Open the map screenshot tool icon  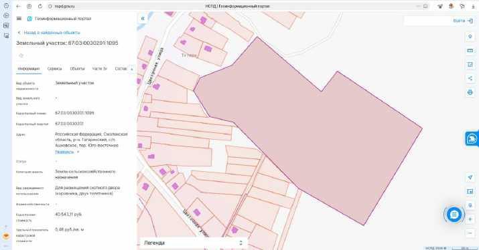coord(470,191)
